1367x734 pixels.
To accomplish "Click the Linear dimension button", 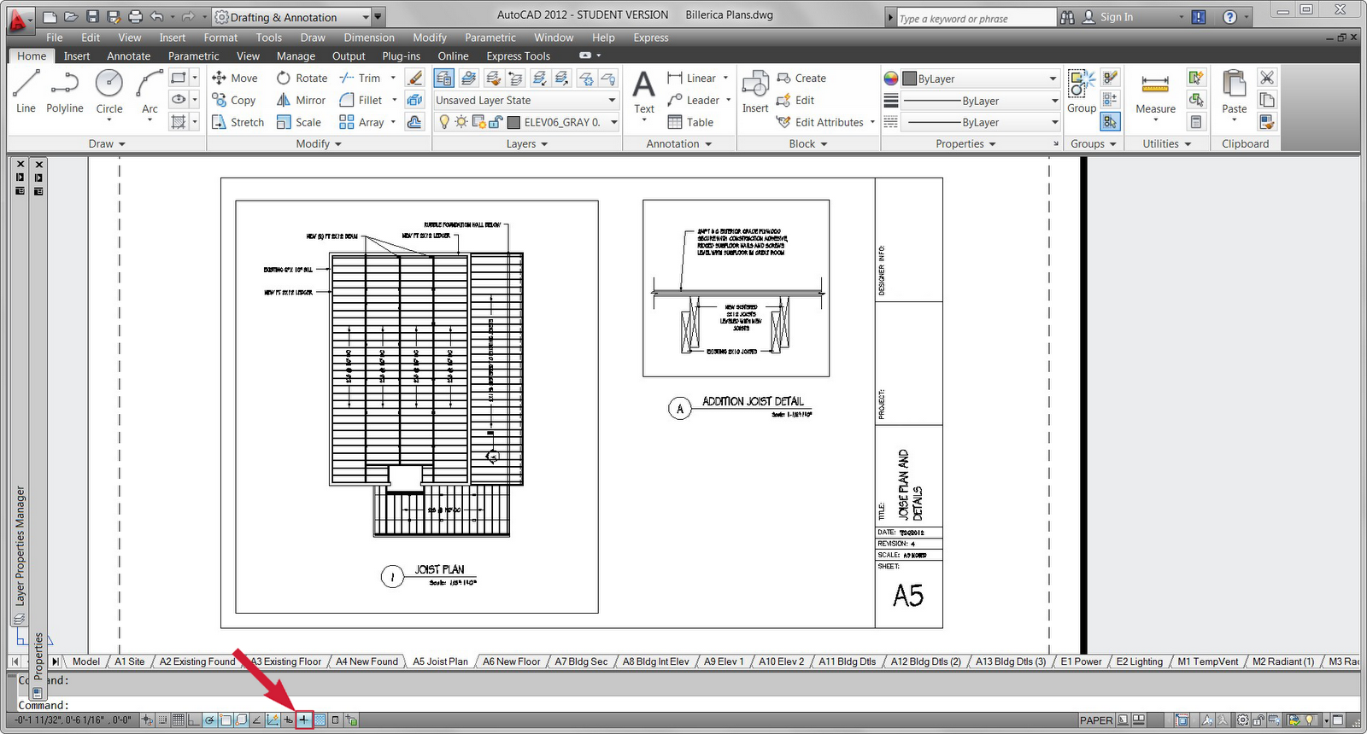I will pyautogui.click(x=691, y=78).
